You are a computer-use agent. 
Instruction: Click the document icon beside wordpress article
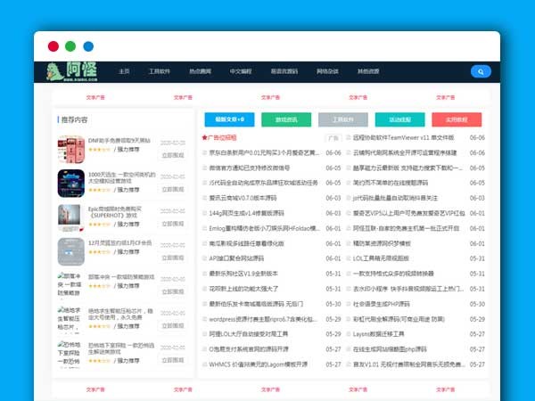203,319
